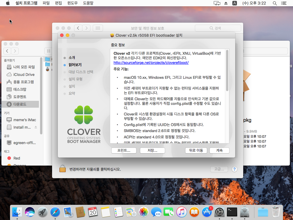
Task: Click the screen mirroring icon in menu bar
Action: point(217,3)
